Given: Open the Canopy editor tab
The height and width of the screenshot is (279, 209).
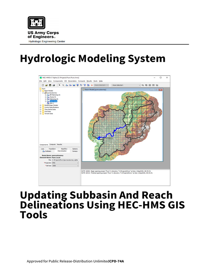Looking at the screenshot, I should tap(75, 151).
